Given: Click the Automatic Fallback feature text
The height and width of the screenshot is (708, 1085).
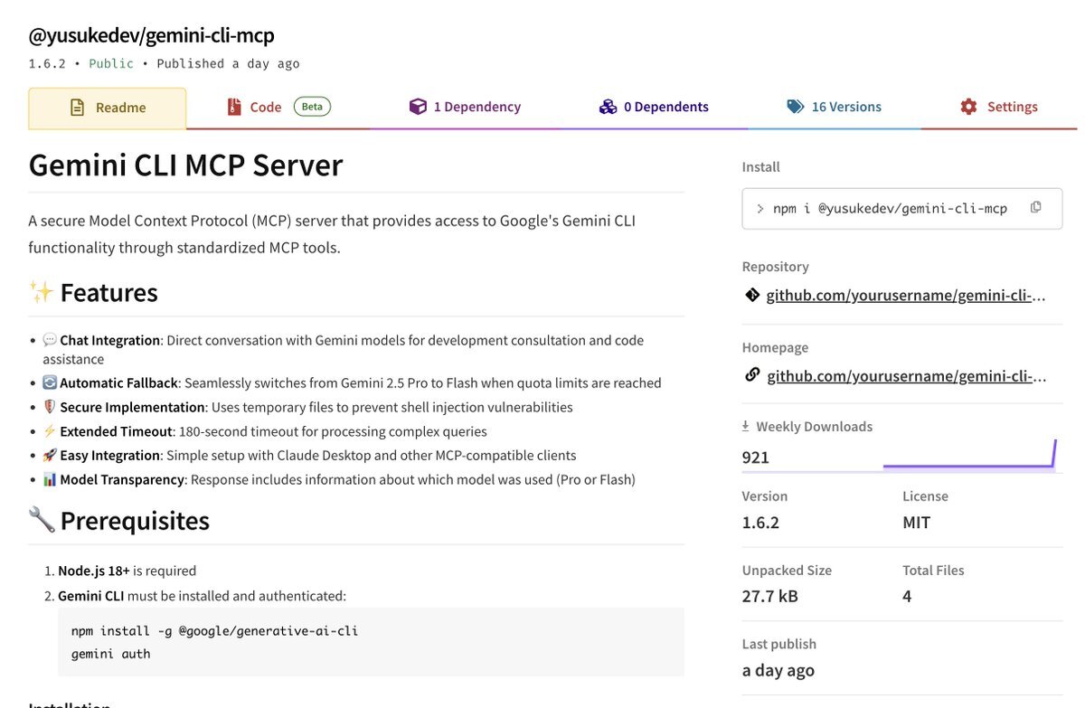Looking at the screenshot, I should [352, 382].
